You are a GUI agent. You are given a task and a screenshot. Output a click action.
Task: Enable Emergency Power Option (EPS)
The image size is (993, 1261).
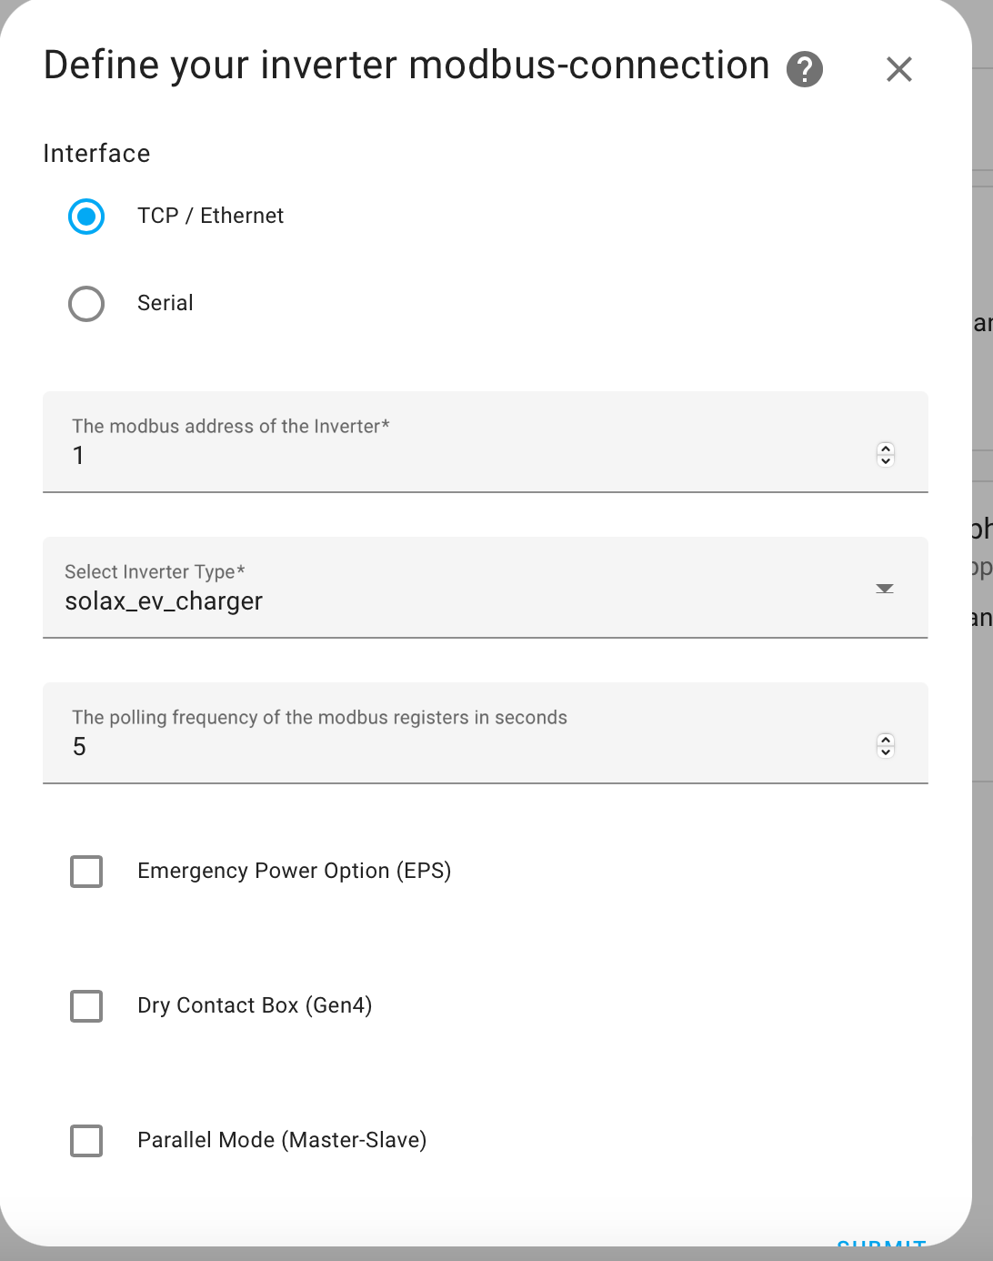click(x=86, y=872)
